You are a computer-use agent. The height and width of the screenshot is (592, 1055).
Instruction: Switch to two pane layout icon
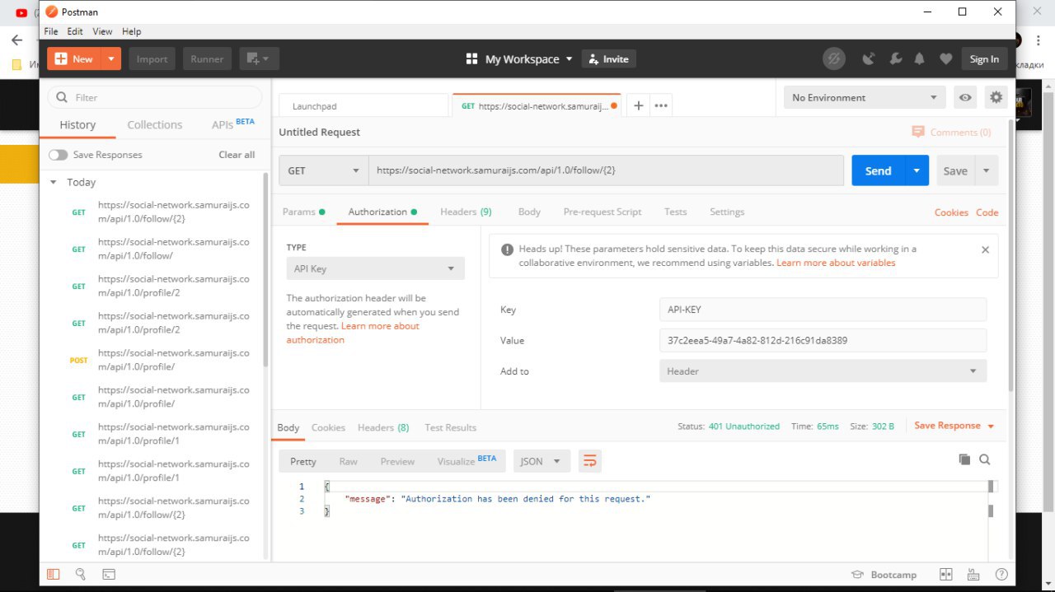point(946,575)
